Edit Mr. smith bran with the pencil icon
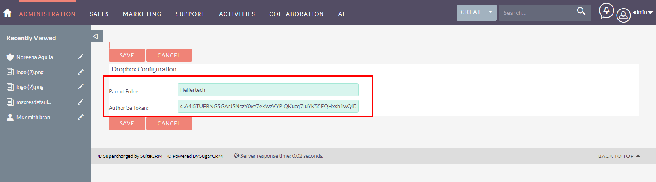 (81, 117)
